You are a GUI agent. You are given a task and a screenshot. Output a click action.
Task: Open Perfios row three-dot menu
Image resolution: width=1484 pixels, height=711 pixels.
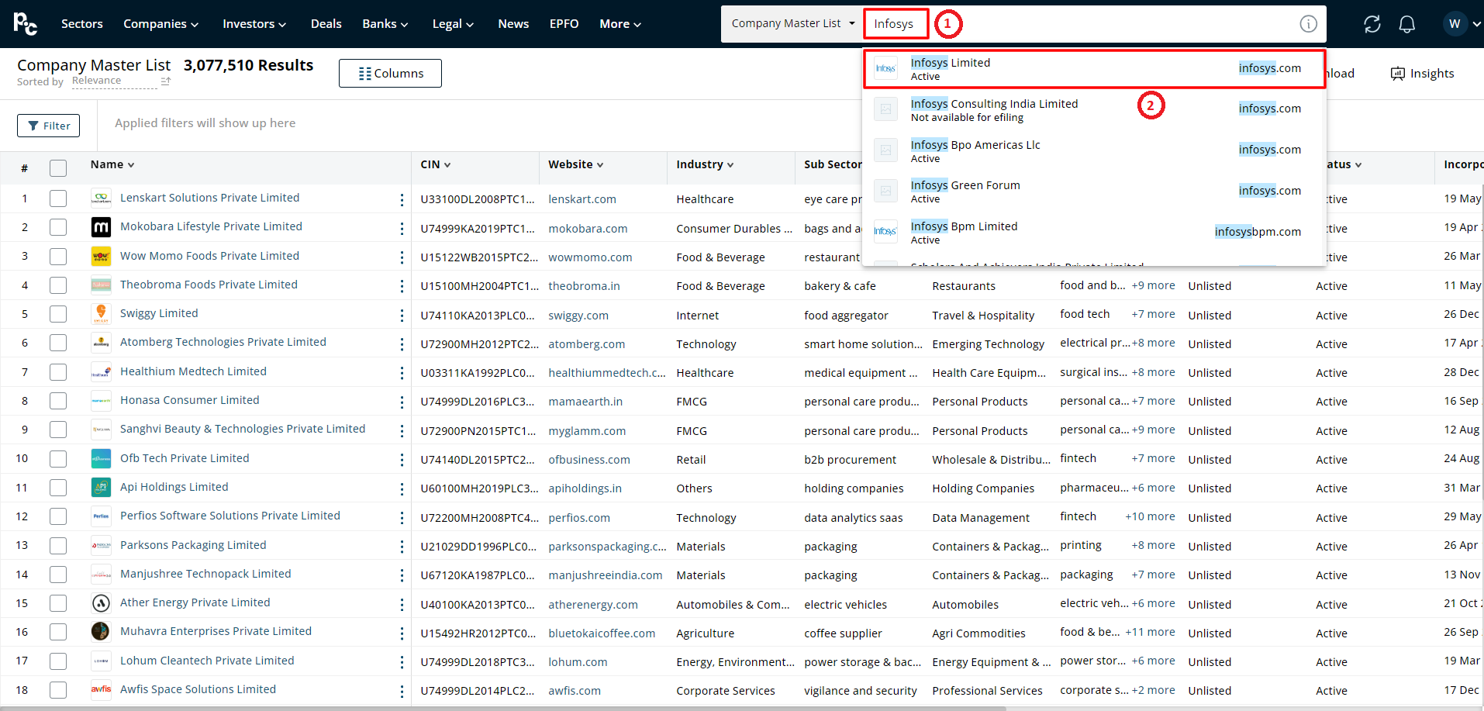[402, 517]
